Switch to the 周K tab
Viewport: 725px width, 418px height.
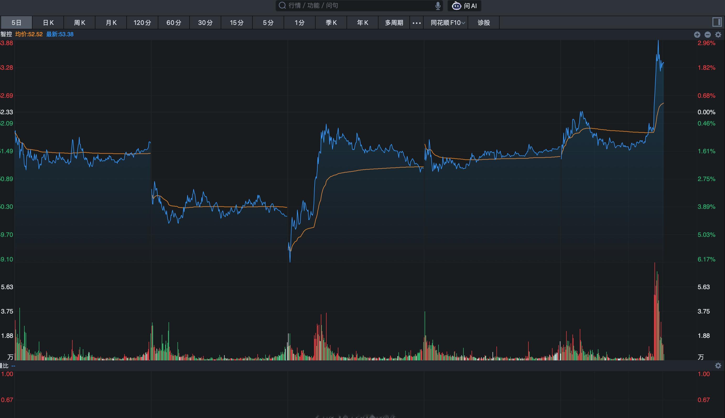pyautogui.click(x=80, y=23)
